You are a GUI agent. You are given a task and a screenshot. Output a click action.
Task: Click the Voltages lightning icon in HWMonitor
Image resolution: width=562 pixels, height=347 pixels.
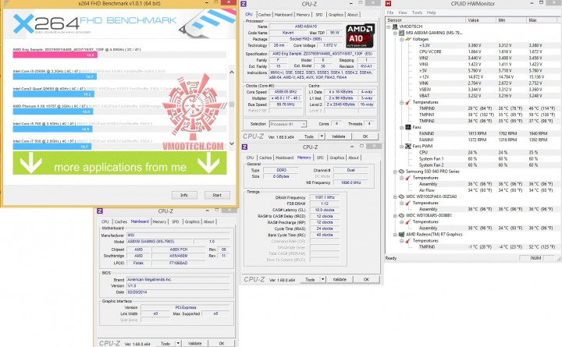408,39
